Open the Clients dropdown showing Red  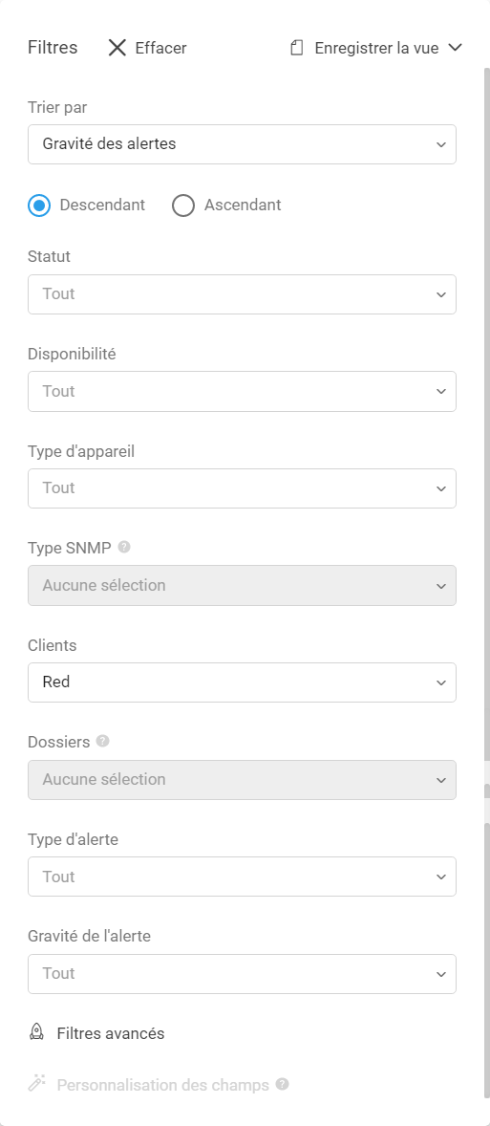coord(242,682)
